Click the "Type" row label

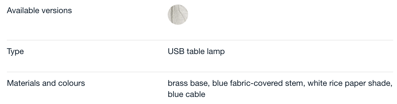point(15,52)
